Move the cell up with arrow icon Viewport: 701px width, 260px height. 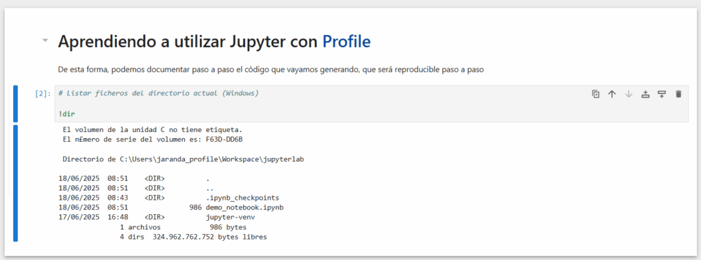tap(612, 94)
